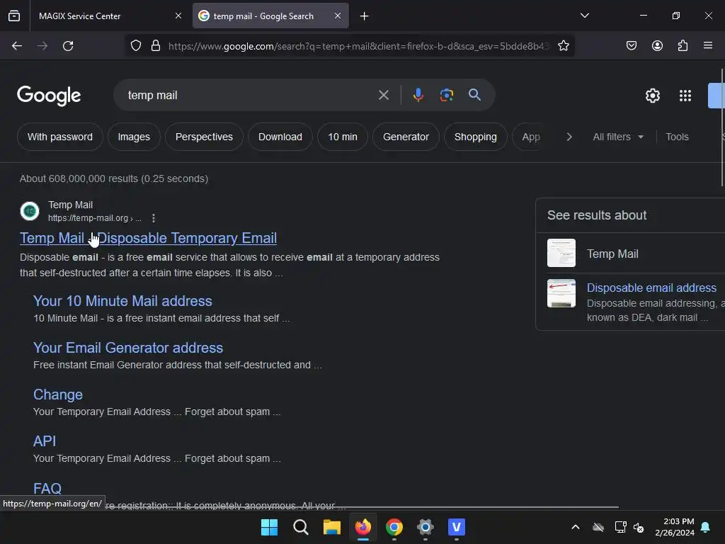
Task: Click the Google logo
Action: coord(49,96)
